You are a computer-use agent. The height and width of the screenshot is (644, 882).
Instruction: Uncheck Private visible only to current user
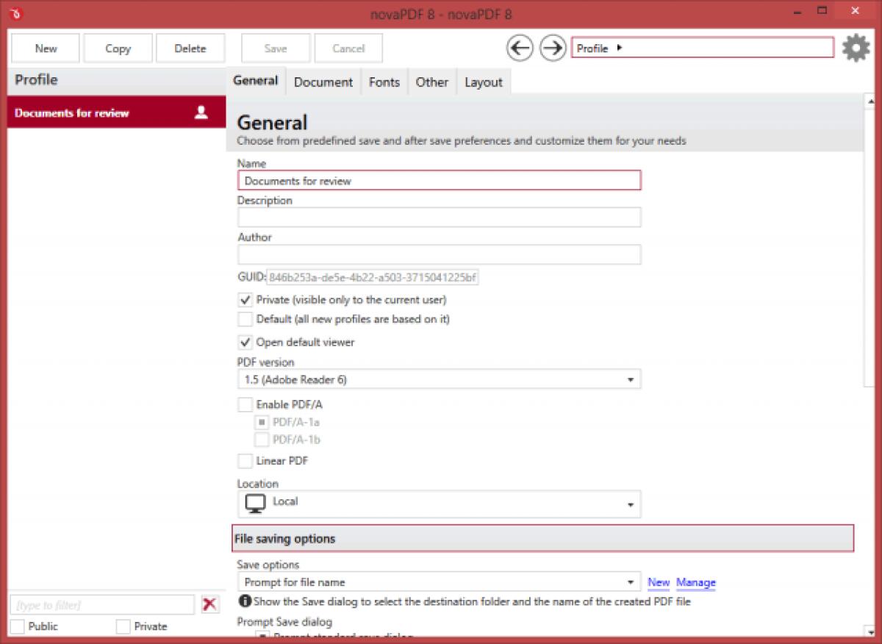coord(245,300)
